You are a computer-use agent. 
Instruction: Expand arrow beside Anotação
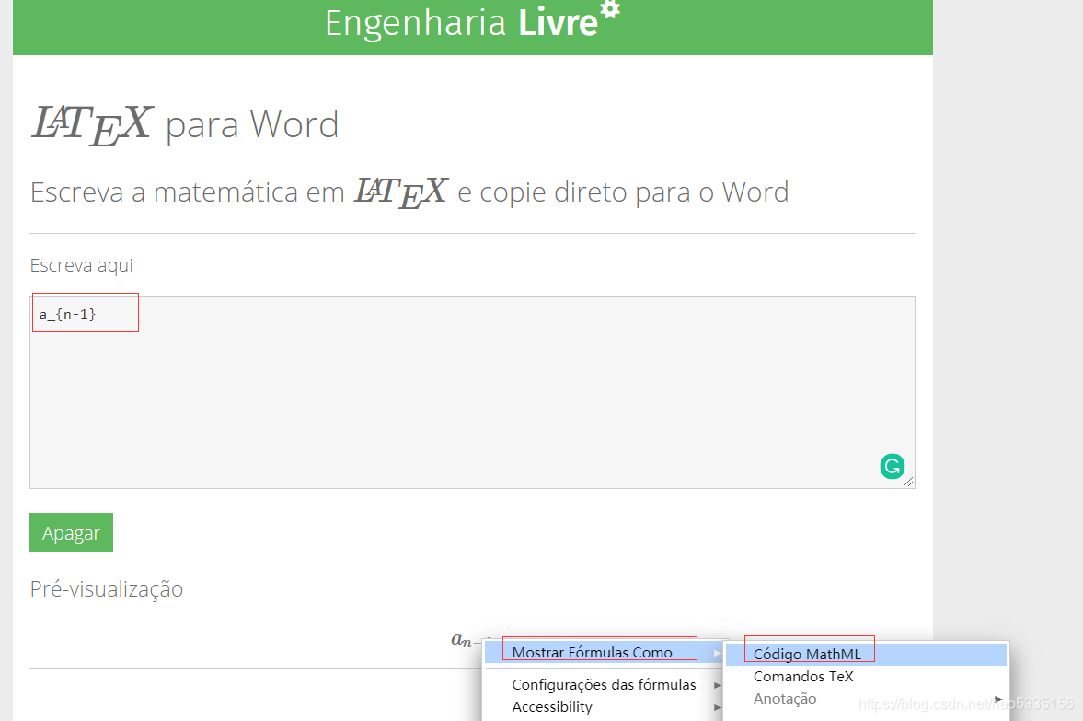tap(998, 699)
